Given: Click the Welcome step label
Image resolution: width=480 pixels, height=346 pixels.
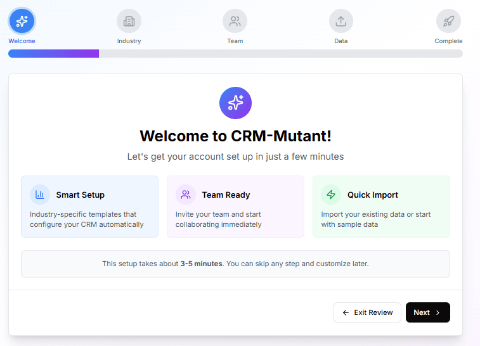Looking at the screenshot, I should (22, 41).
